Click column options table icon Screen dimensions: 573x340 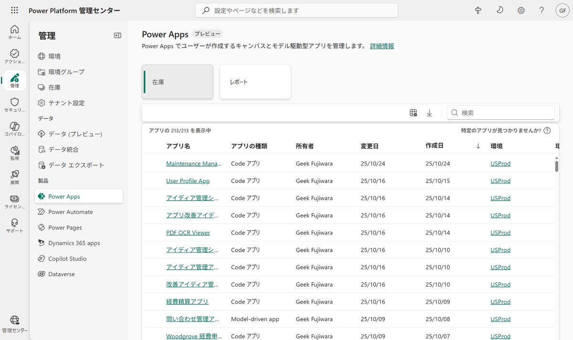click(414, 113)
